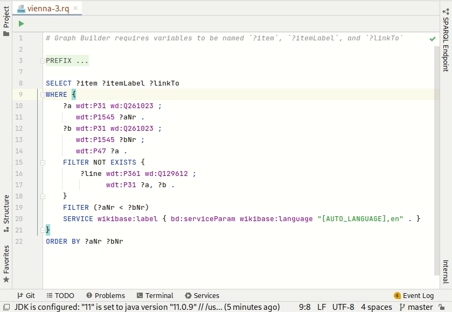452x312 pixels.
Task: Click the "[AUTO_LANGUAGE],en" string
Action: point(360,219)
